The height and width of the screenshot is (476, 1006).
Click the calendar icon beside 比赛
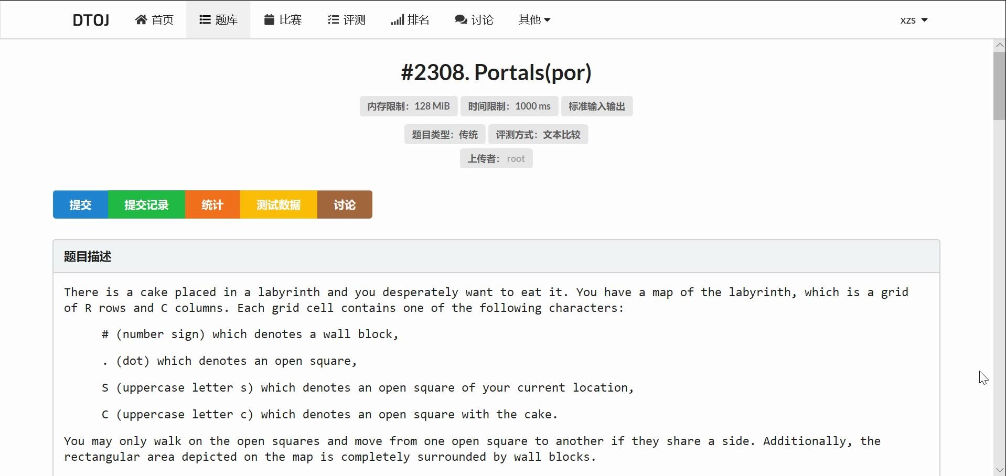click(269, 20)
